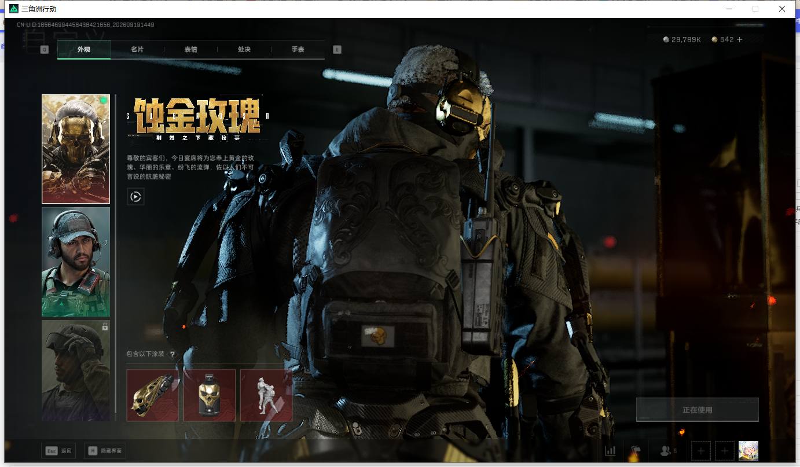Open the 手表 tab
800x467 pixels.
pyautogui.click(x=298, y=50)
